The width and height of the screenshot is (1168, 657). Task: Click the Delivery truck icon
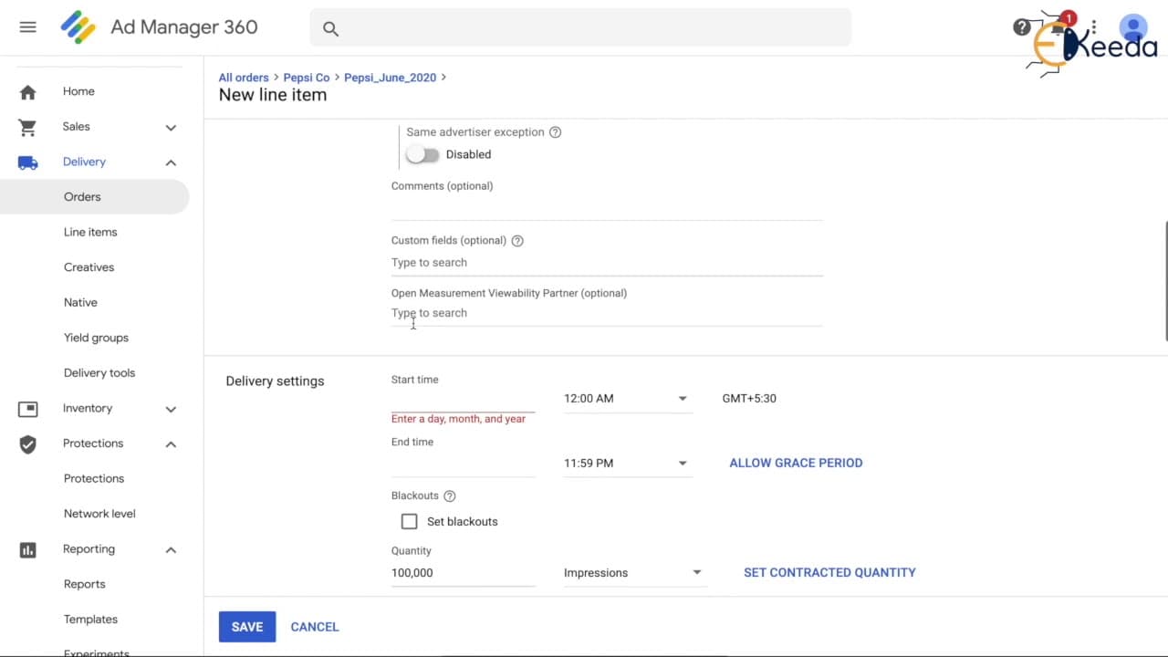(27, 162)
